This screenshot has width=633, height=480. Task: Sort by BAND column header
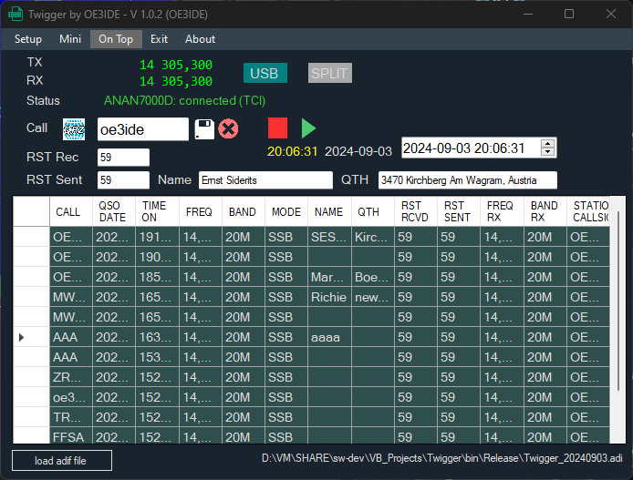point(244,211)
